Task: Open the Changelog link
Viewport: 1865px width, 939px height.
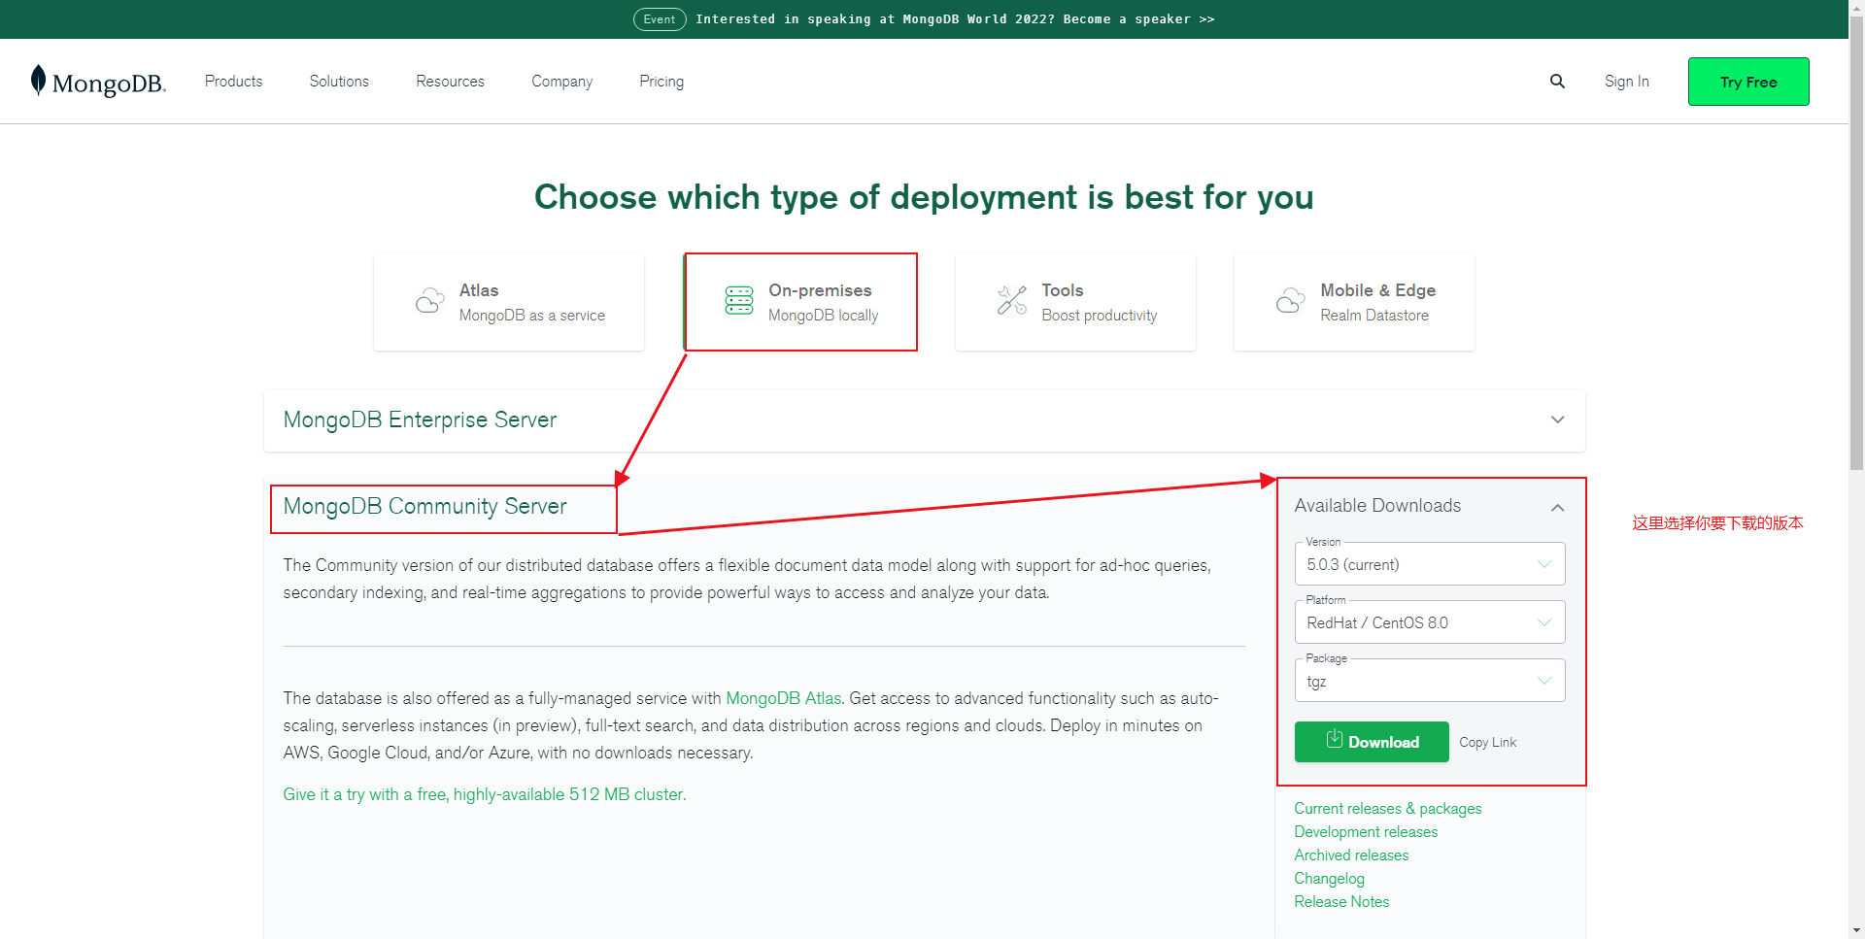Action: coord(1329,878)
